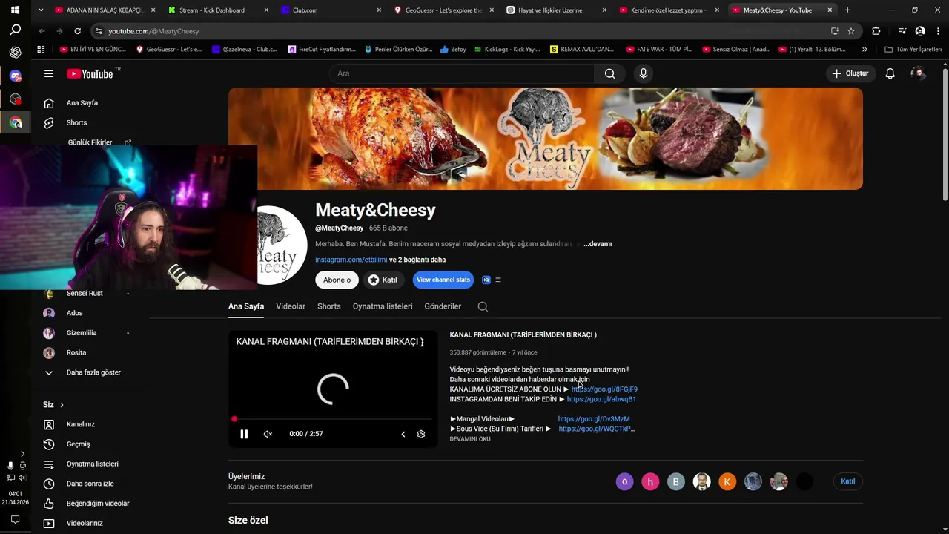949x534 pixels.
Task: Open YouTube notifications bell
Action: pos(890,73)
